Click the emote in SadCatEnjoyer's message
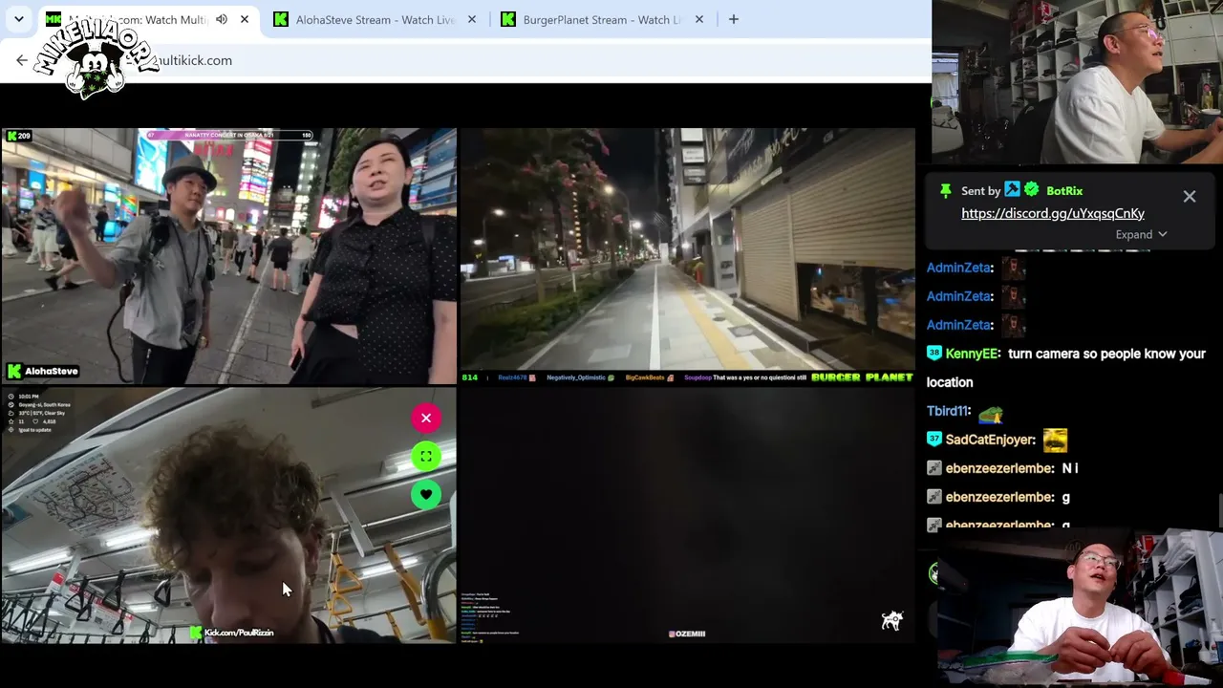 click(x=1055, y=440)
